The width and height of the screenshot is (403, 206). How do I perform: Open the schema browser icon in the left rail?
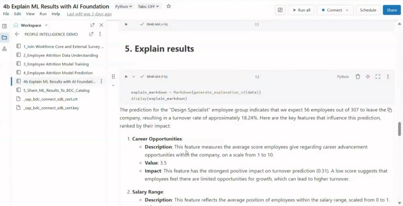[x=4, y=49]
